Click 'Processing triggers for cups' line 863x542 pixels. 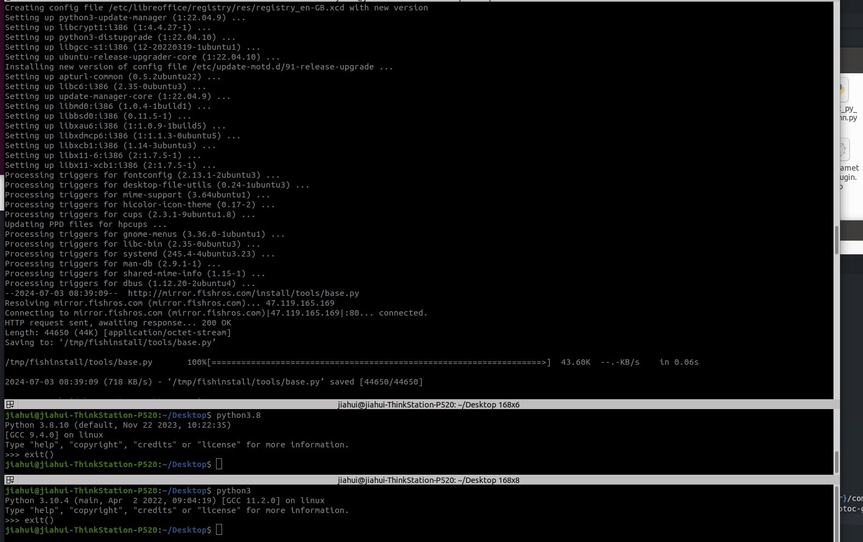[x=130, y=214]
